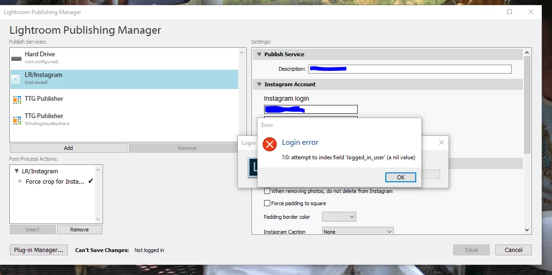Open the Instagram Caption dropdown showing None
Screen dimensions: 552x275
coord(358,231)
